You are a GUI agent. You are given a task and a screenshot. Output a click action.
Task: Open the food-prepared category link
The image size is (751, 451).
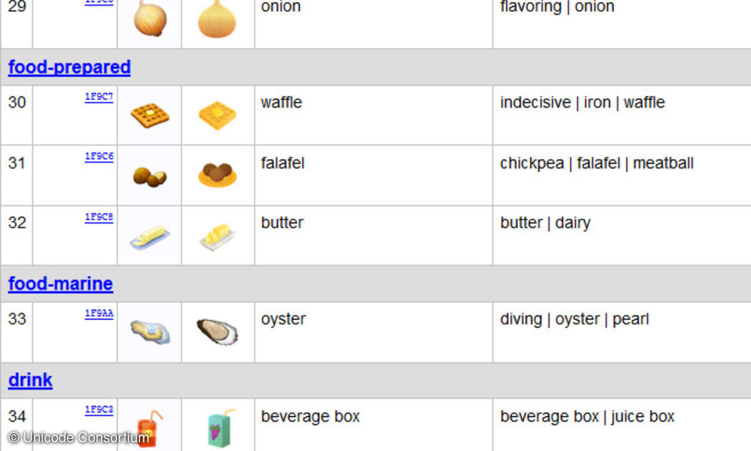[69, 67]
